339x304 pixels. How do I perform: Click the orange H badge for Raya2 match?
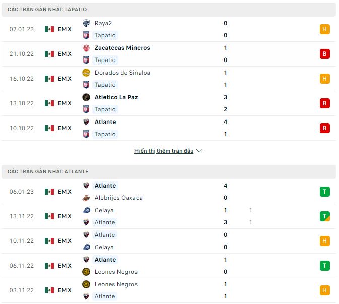tap(325, 29)
